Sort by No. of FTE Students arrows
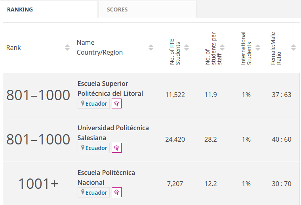Image resolution: width=301 pixels, height=205 pixels. [187, 47]
